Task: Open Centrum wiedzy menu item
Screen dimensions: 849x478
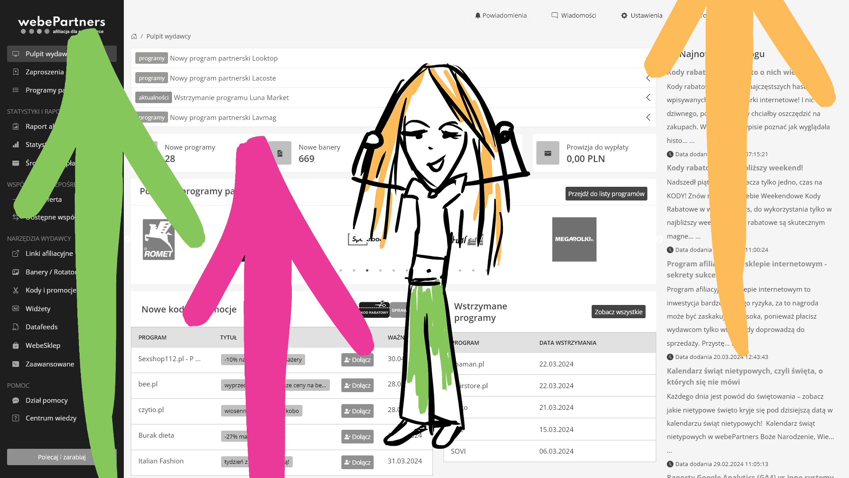Action: click(51, 418)
